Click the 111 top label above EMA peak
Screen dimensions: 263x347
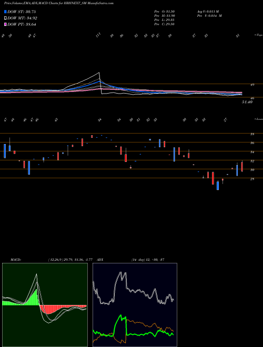(98, 35)
